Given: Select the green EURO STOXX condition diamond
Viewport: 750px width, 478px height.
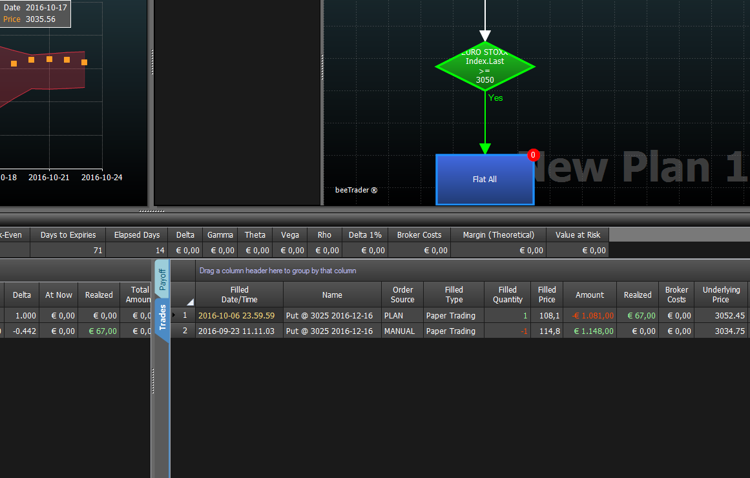Looking at the screenshot, I should click(x=485, y=66).
